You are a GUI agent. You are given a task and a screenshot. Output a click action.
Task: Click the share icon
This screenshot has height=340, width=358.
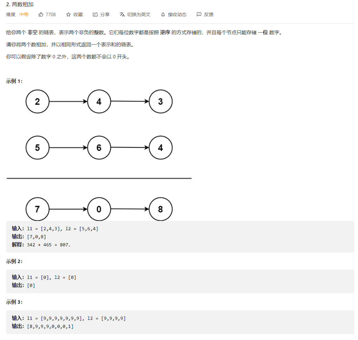pos(95,15)
